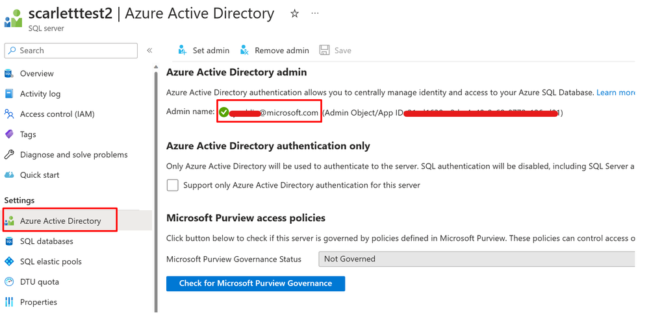Click the Access control (IAM) people icon
The width and height of the screenshot is (649, 325).
point(8,114)
